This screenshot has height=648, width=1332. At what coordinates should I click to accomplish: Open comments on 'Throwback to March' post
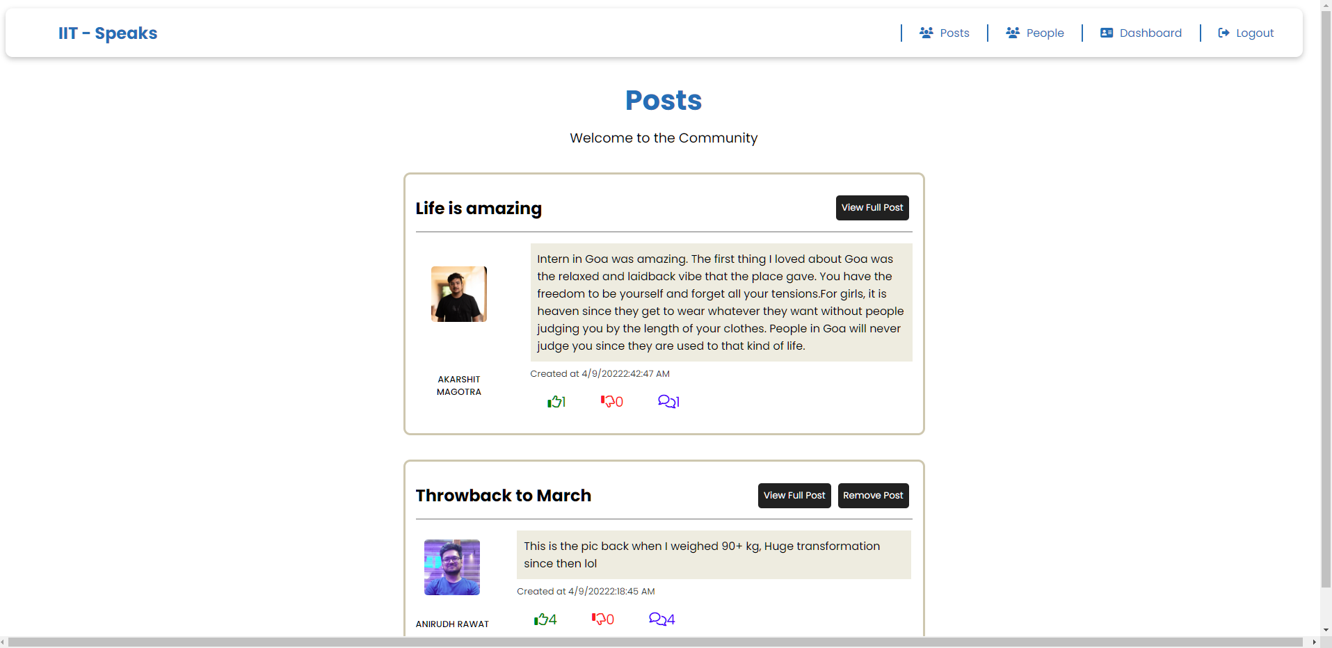(x=659, y=619)
